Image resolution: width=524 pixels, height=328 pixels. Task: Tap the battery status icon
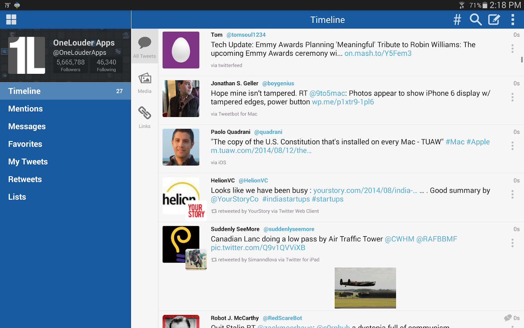pos(485,5)
